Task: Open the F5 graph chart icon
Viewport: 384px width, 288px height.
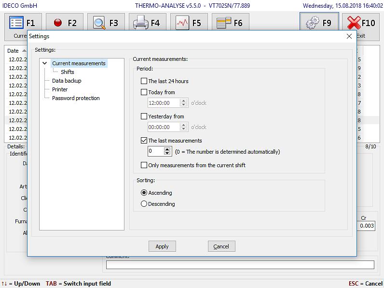Action: (182, 23)
